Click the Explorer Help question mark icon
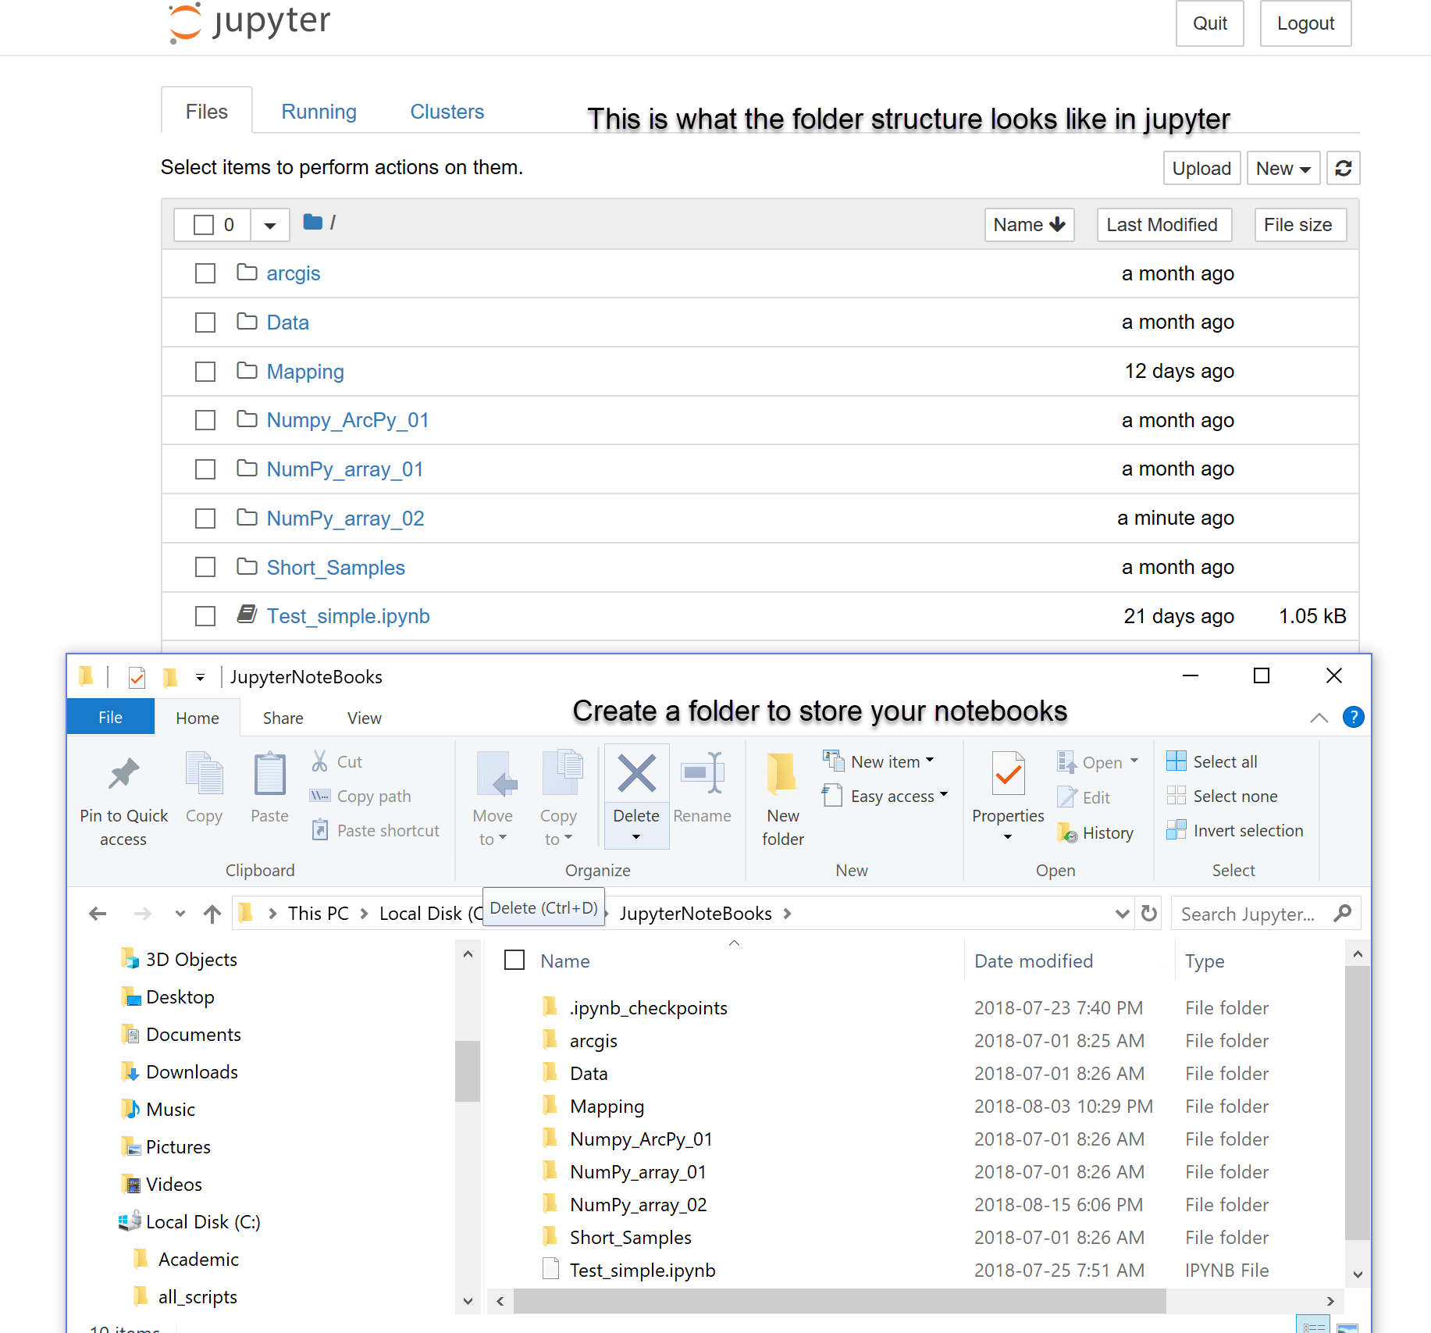 point(1353,717)
